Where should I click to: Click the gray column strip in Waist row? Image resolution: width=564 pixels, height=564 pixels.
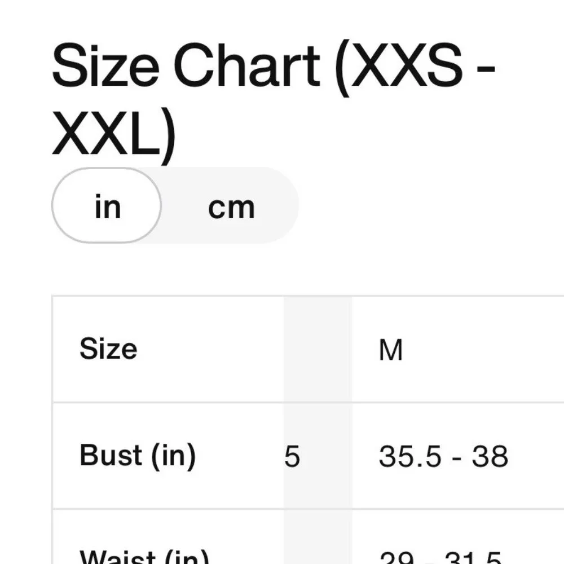pyautogui.click(x=318, y=541)
